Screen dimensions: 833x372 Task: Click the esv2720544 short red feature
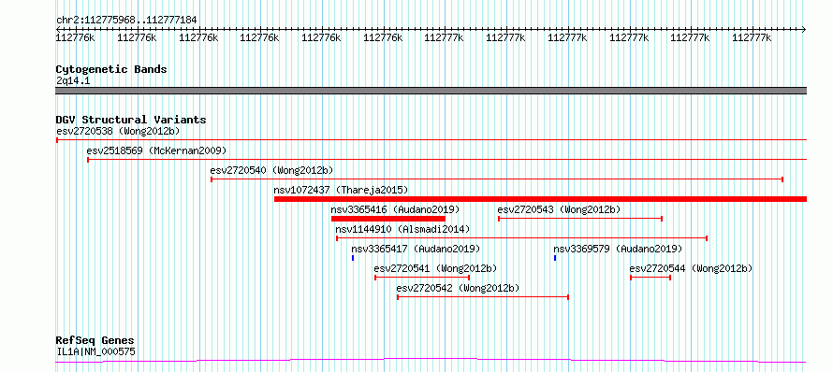[650, 278]
